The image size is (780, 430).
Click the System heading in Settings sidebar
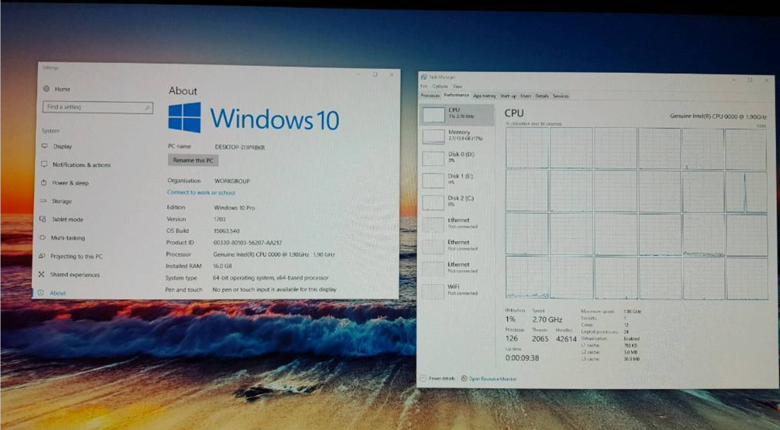click(50, 130)
